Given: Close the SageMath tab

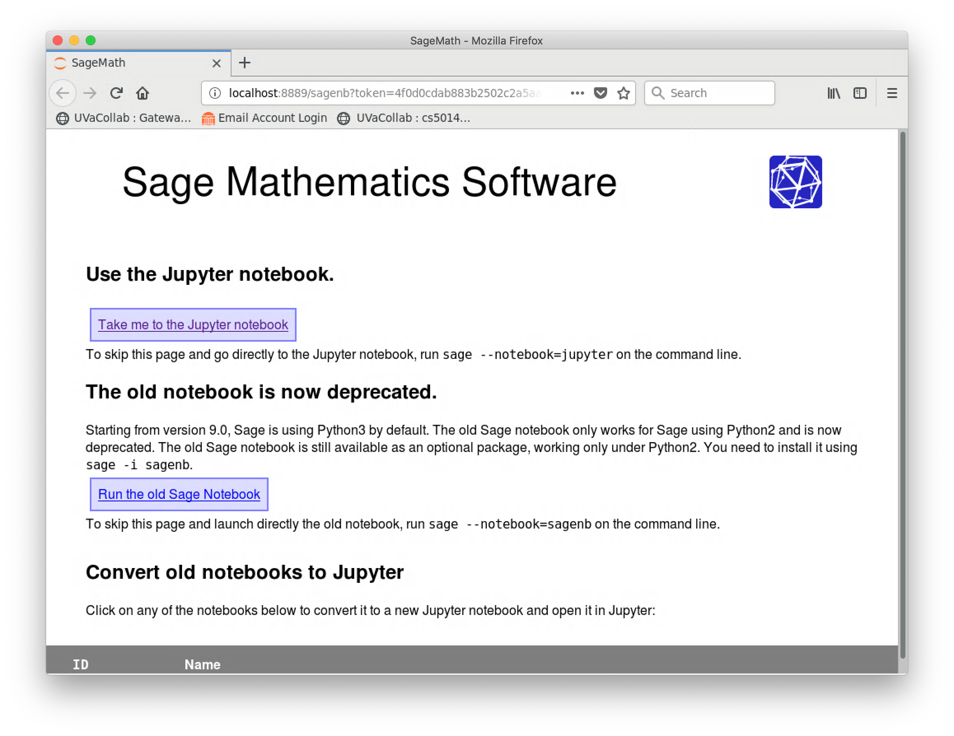Looking at the screenshot, I should pos(216,63).
